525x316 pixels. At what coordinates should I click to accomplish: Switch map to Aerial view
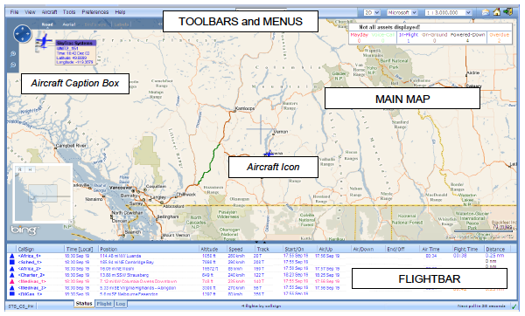69,24
